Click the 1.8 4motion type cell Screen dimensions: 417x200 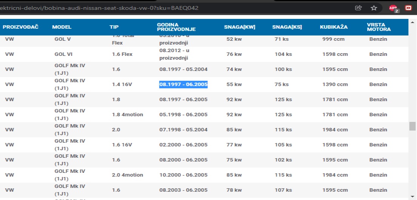coord(127,115)
